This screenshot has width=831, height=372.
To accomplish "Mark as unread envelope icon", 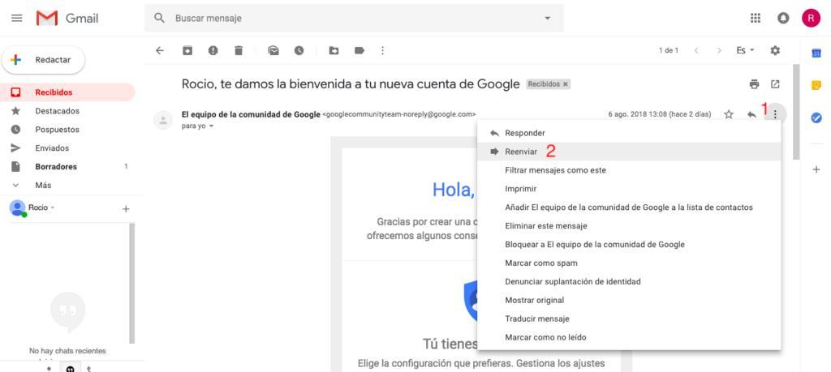I will pyautogui.click(x=273, y=51).
